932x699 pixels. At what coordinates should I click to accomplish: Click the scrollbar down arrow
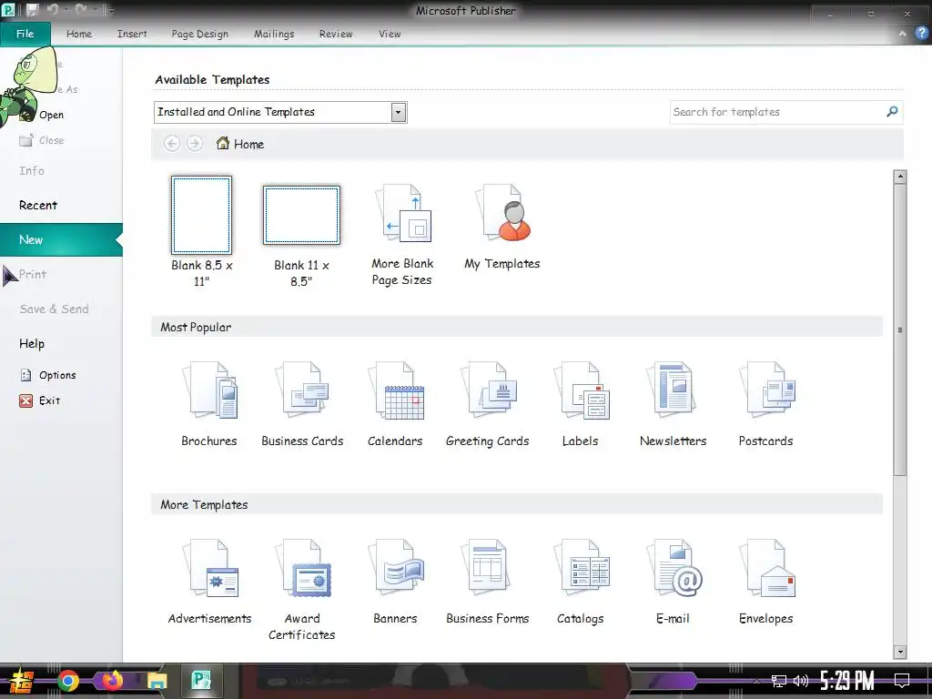click(x=900, y=652)
